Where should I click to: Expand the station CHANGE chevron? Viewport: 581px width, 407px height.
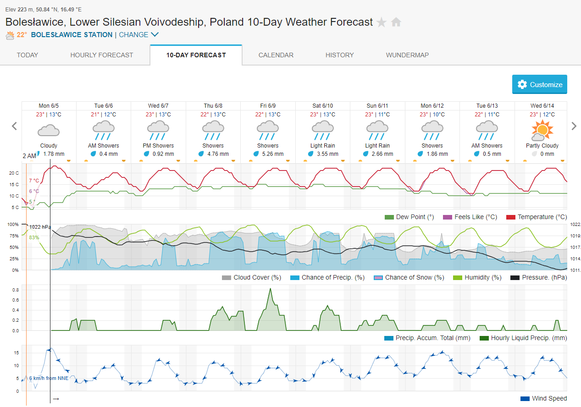coord(155,35)
